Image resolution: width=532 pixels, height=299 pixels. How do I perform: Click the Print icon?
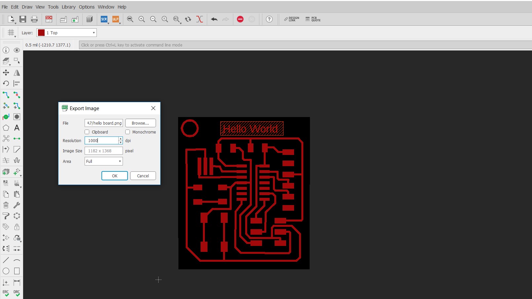point(34,19)
